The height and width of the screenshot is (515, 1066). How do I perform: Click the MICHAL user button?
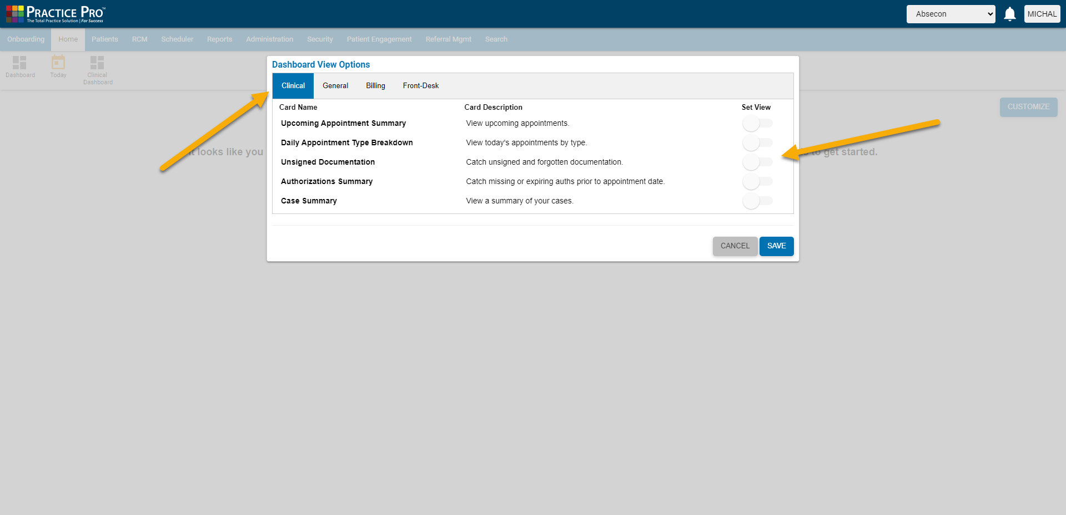point(1042,14)
